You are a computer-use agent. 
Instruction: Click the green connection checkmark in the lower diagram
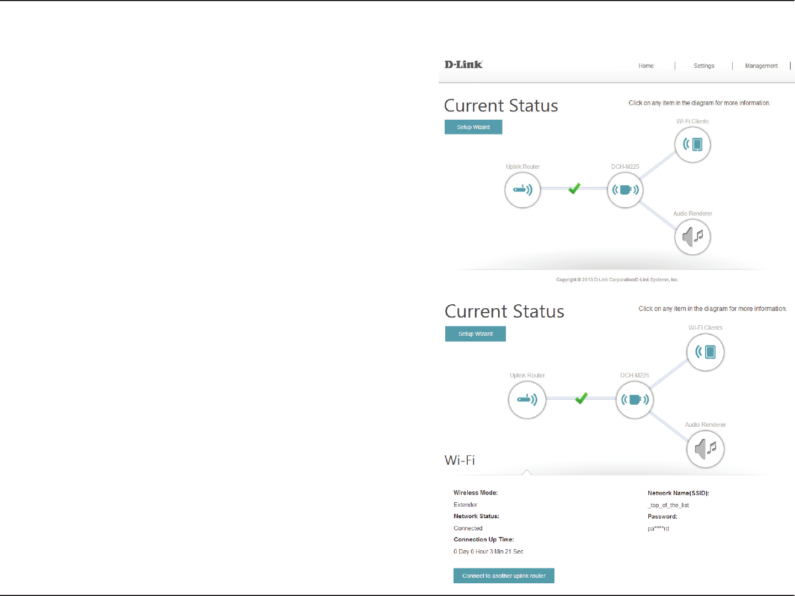[x=581, y=398]
